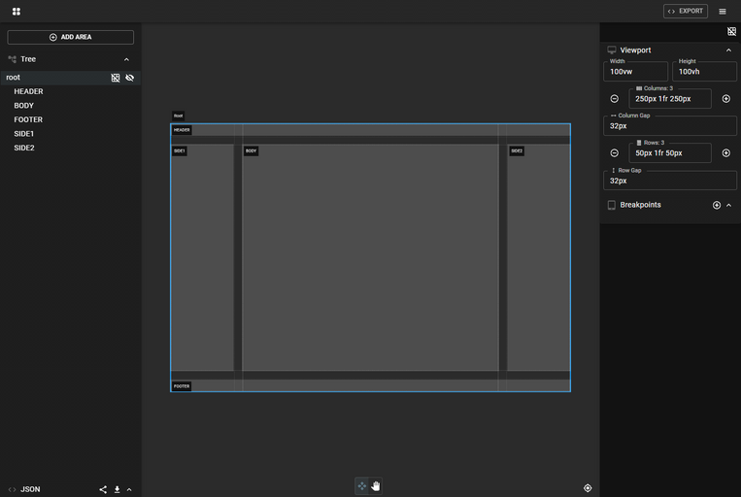
Task: Select SIDE1 in the tree
Action: 23,134
